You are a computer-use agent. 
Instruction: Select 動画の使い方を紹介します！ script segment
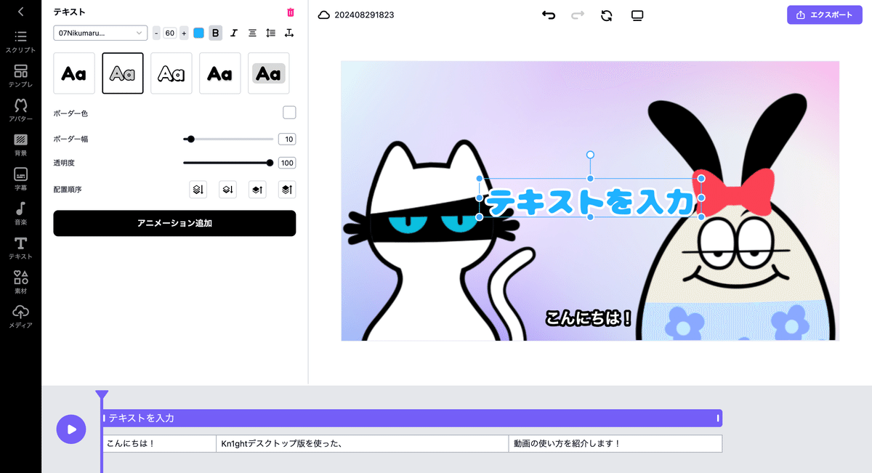click(615, 443)
